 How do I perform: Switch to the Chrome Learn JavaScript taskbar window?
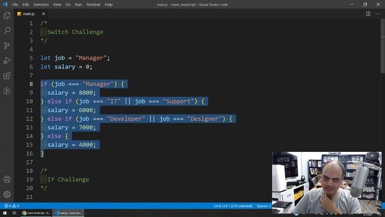36,213
